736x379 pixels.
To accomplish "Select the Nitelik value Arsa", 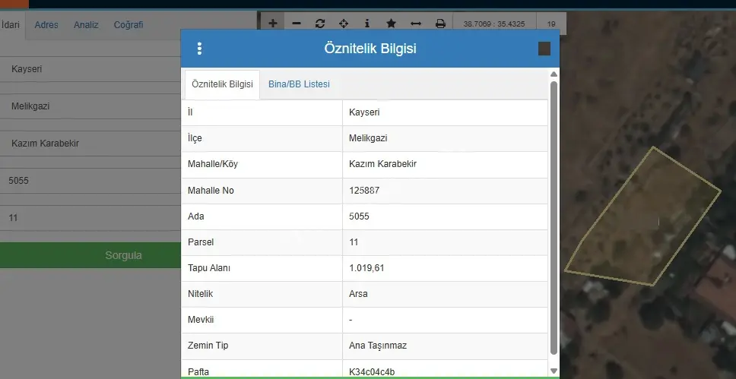I will (358, 294).
